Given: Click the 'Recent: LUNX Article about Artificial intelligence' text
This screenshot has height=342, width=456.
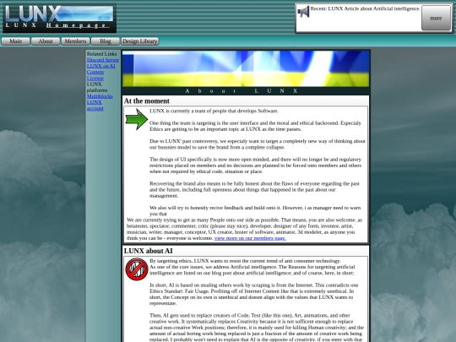Looking at the screenshot, I should 366,8.
